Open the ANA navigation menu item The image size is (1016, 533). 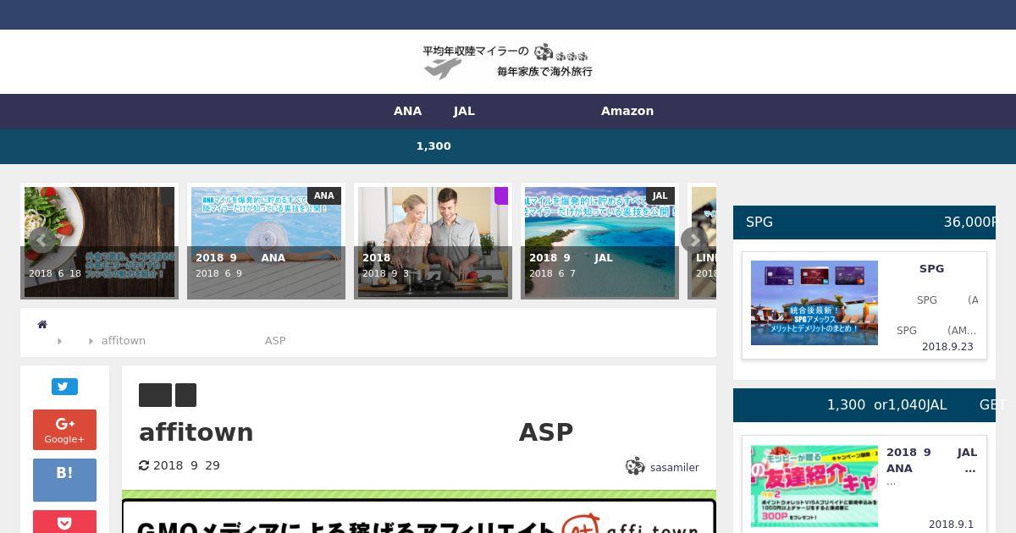tap(407, 111)
